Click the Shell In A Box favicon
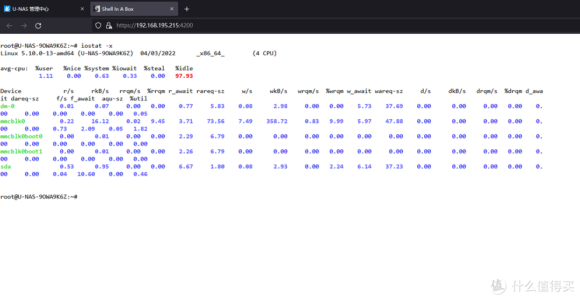The width and height of the screenshot is (580, 300). click(97, 9)
